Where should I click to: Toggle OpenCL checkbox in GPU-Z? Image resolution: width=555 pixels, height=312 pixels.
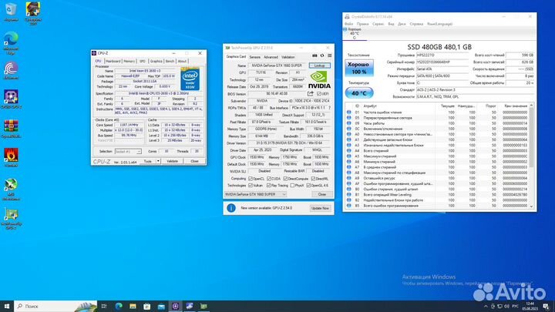251,179
